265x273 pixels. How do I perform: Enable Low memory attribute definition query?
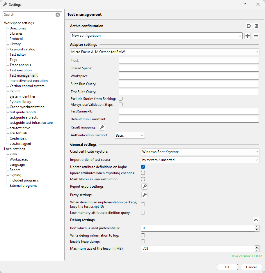[x=143, y=213]
